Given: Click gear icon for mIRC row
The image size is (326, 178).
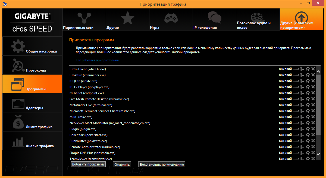Looking at the screenshot, I should tap(308, 117).
